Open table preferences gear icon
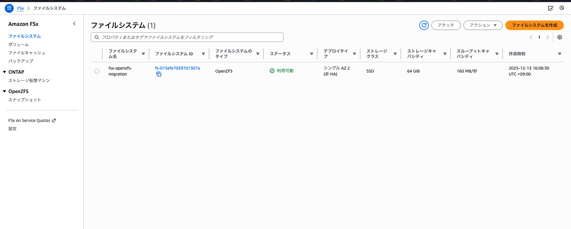 tap(560, 37)
